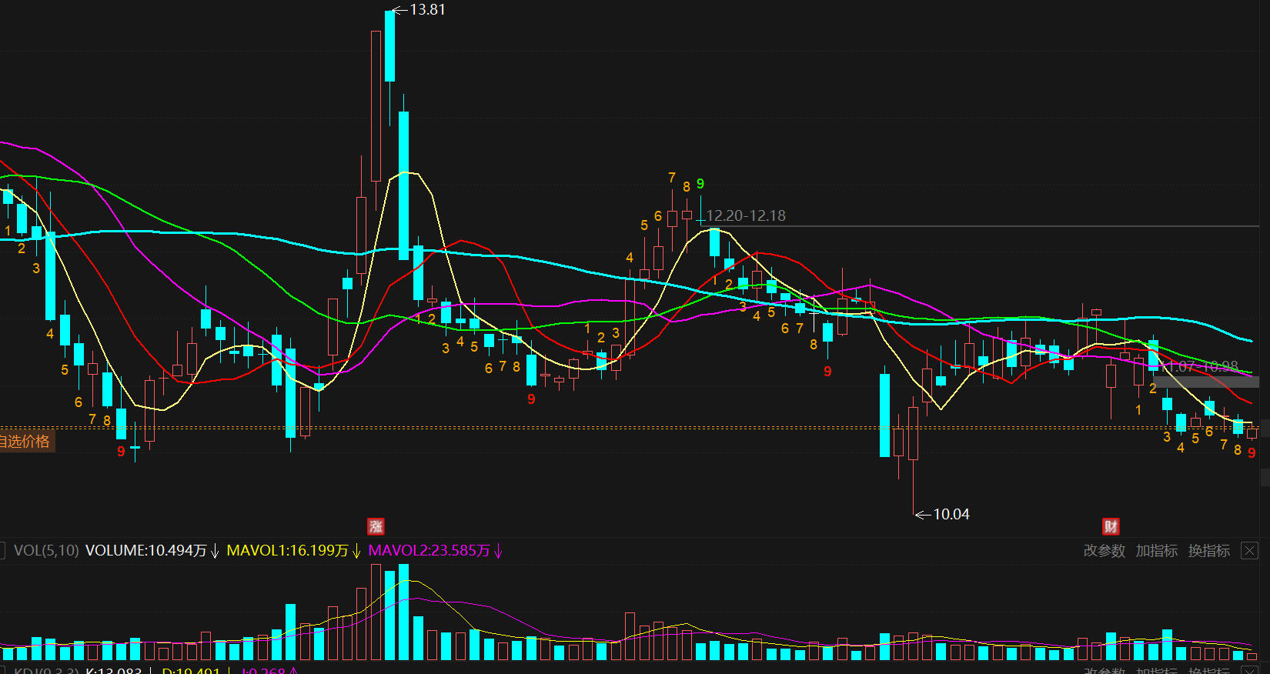Viewport: 1270px width, 674px height.
Task: Click the magenta MAVOL2:23.585万 readout
Action: (429, 551)
